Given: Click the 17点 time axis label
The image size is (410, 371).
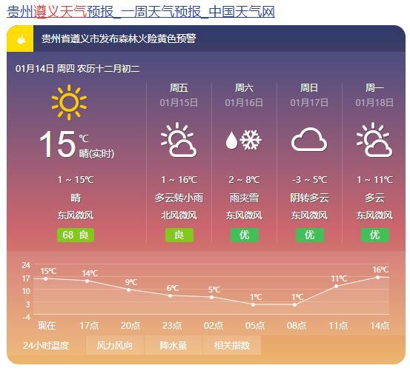Looking at the screenshot, I should tap(89, 326).
